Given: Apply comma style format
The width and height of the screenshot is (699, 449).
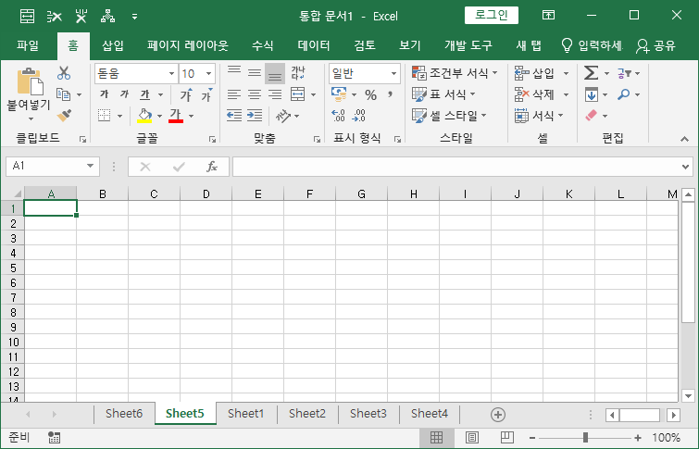Looking at the screenshot, I should click(390, 94).
